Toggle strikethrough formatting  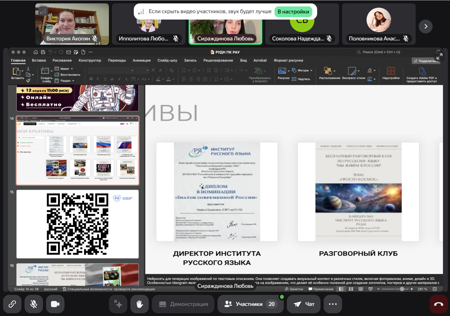112,79
